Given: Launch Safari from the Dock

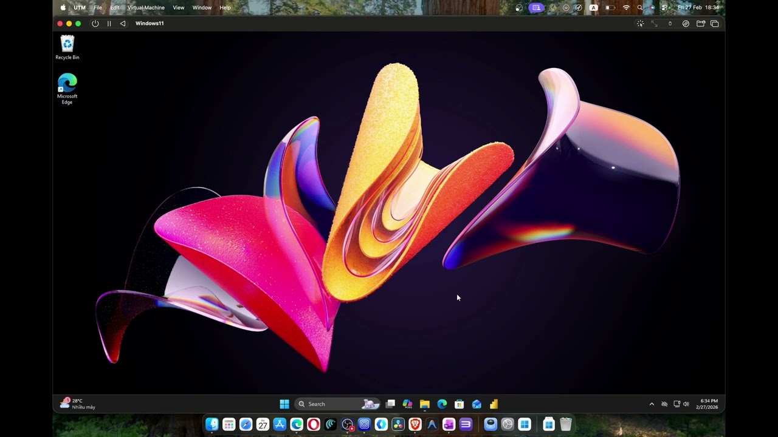Looking at the screenshot, I should pos(246,424).
